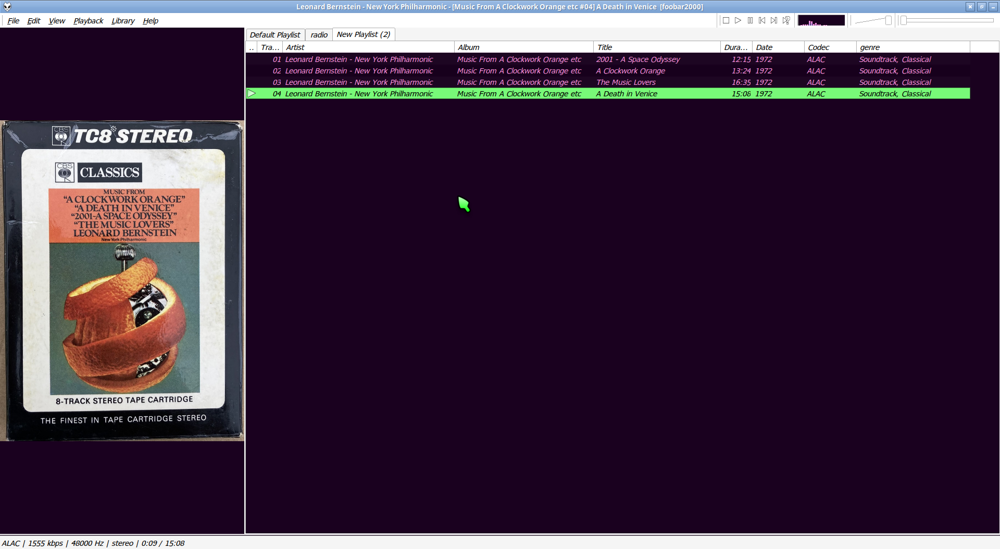
Task: Click the now-playing triangle on track 04
Action: (x=252, y=94)
